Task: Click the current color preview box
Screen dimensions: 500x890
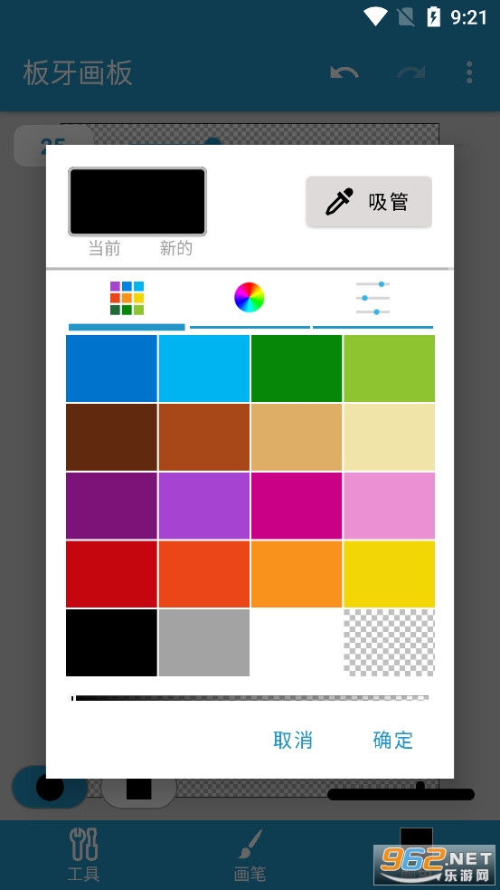Action: pos(137,202)
